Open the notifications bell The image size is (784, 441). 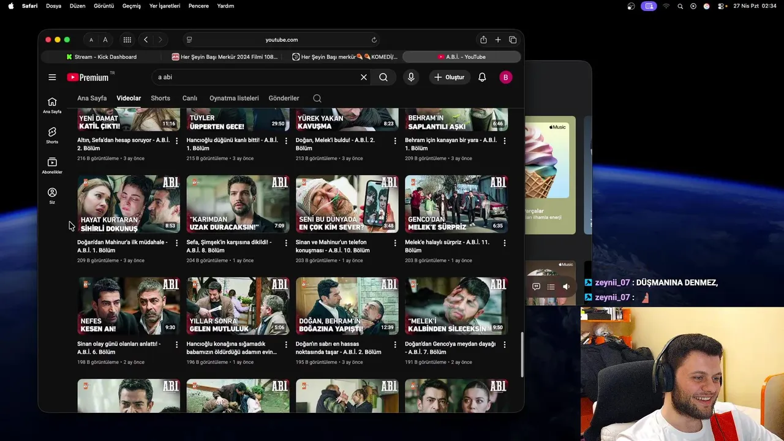click(x=482, y=77)
